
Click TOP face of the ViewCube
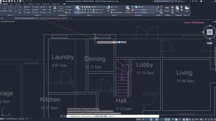210,32
